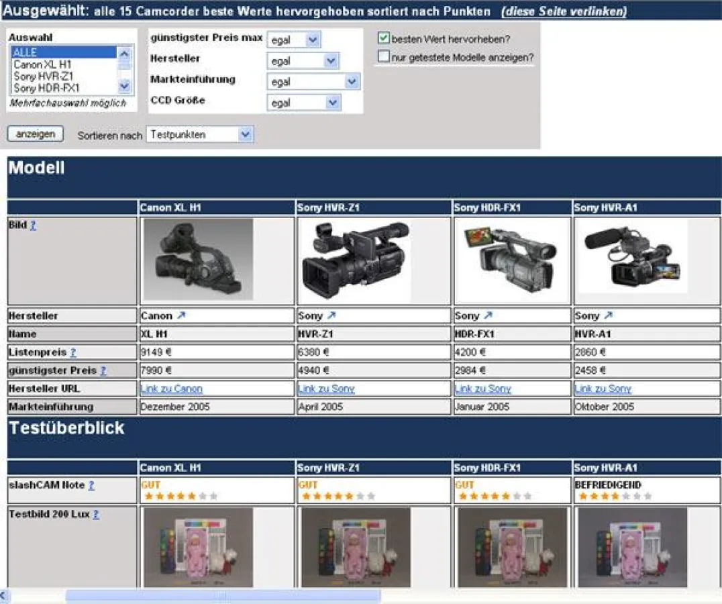Enable 'nur getestete Modelle anzeigen' checkbox
The height and width of the screenshot is (604, 722).
pos(384,57)
